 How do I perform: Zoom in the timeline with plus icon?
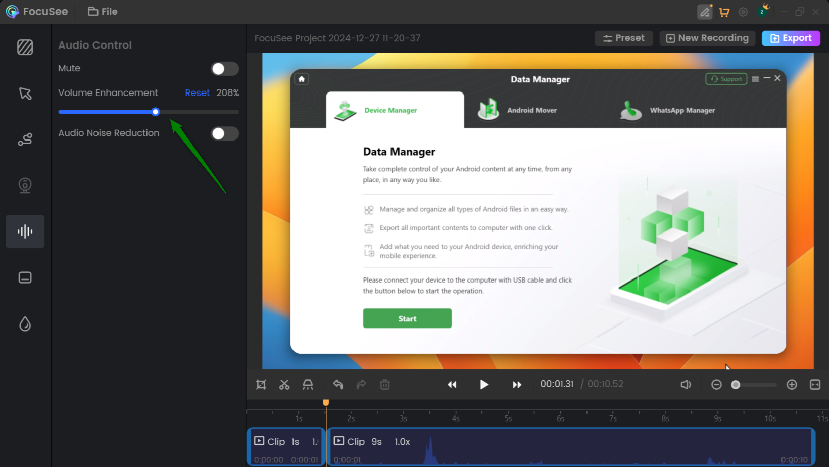[792, 385]
